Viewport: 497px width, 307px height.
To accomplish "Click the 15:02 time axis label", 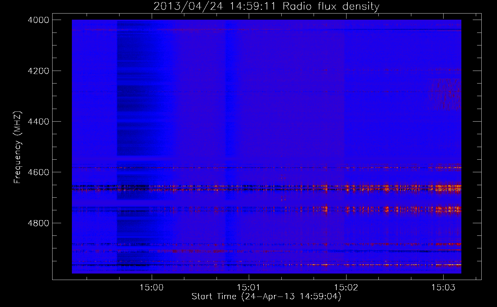I will pyautogui.click(x=346, y=288).
